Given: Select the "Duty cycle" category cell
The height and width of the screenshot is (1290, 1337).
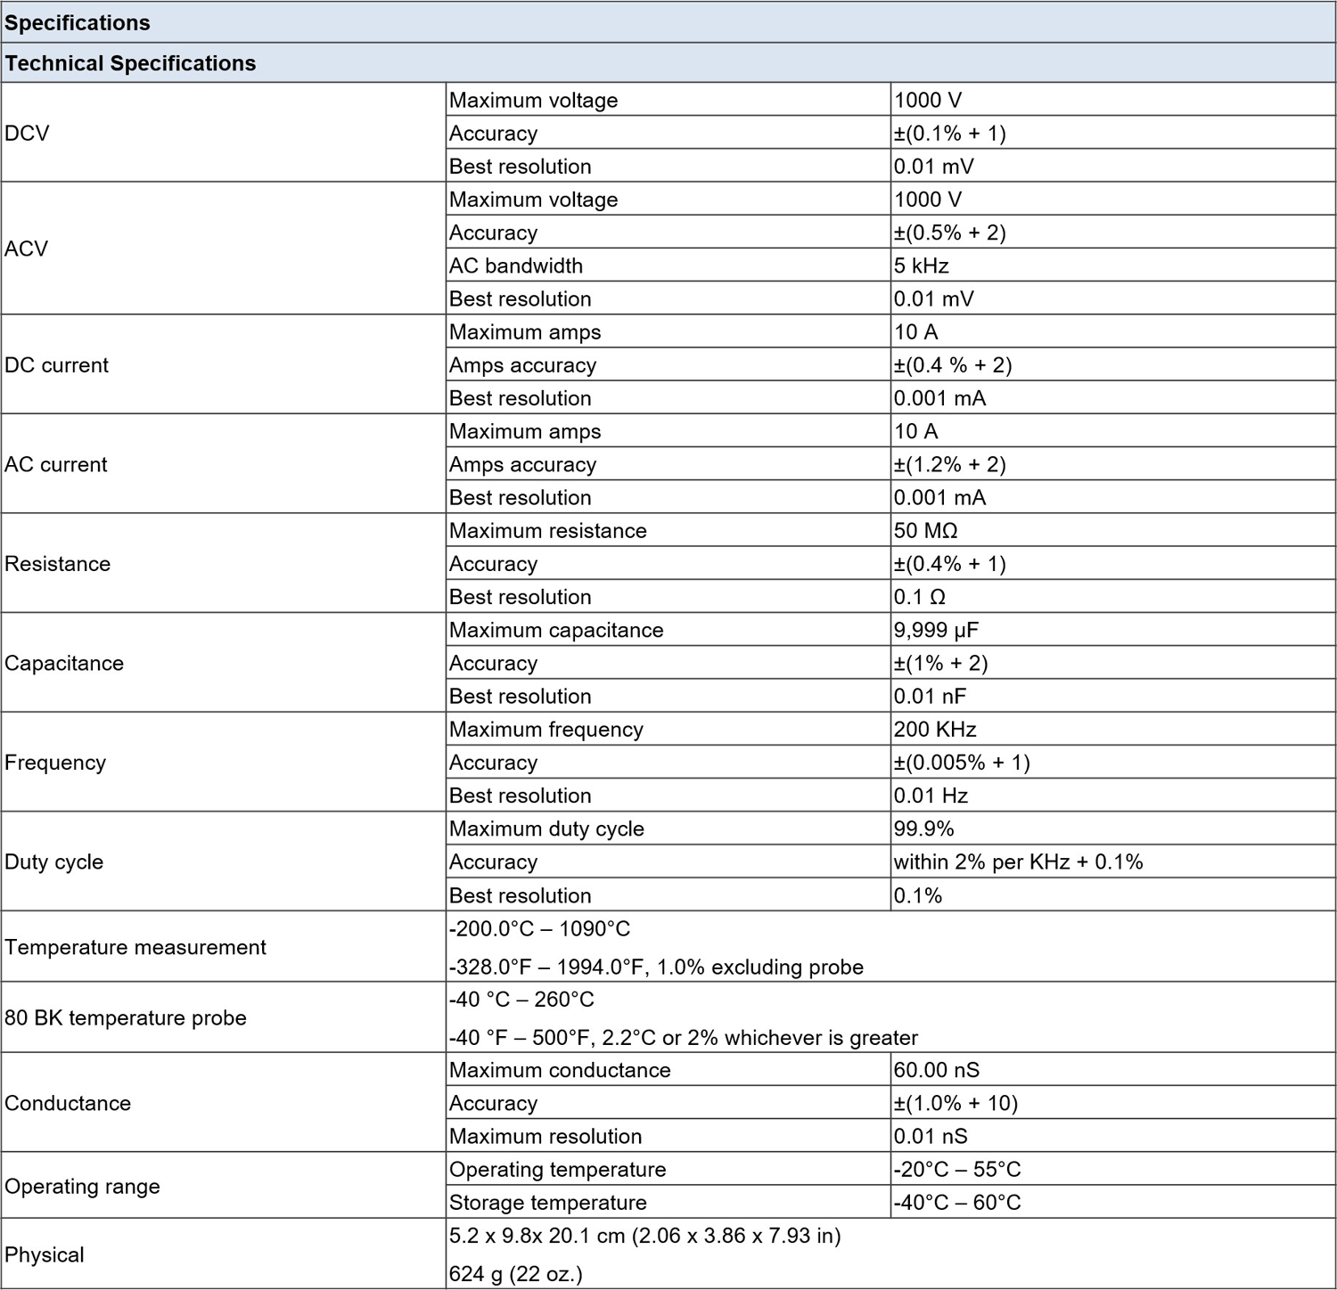Looking at the screenshot, I should click(x=223, y=861).
